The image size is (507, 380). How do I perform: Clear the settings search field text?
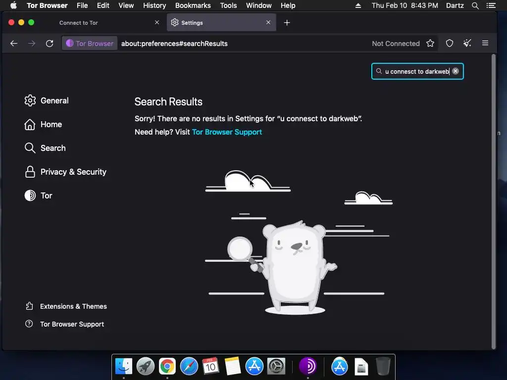[x=456, y=71]
